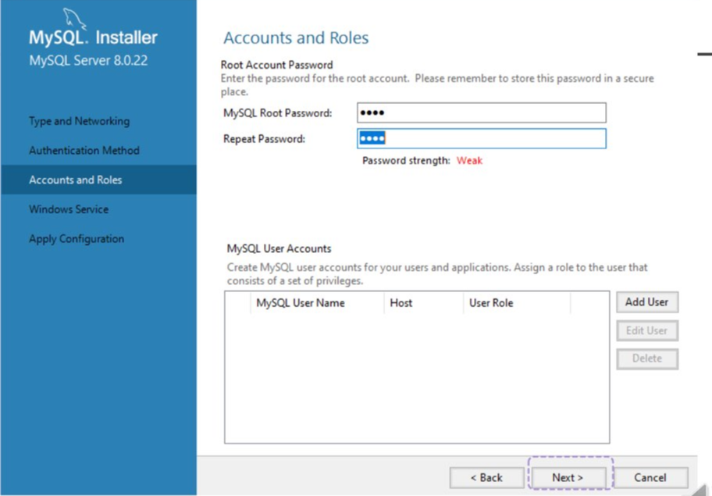Select the Accounts and Roles step
The image size is (712, 496).
tap(98, 180)
